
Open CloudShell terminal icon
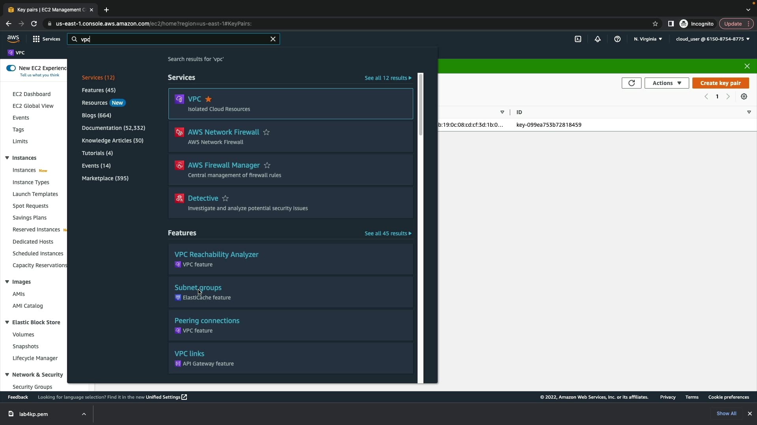(578, 39)
